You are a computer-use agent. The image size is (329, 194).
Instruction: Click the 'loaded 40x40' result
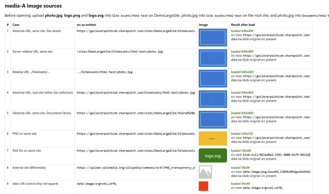tap(240, 184)
